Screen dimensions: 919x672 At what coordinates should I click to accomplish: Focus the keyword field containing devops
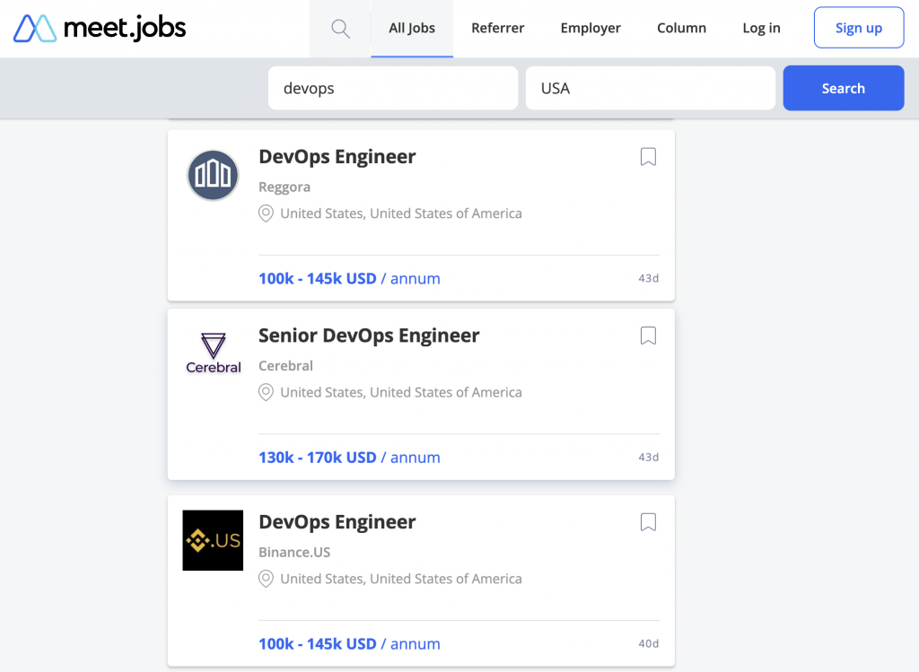click(393, 88)
